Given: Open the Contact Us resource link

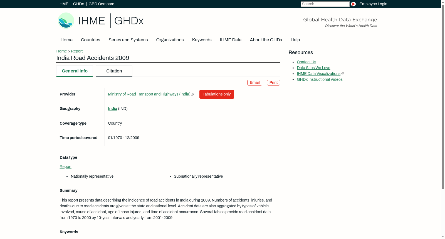Looking at the screenshot, I should [306, 62].
